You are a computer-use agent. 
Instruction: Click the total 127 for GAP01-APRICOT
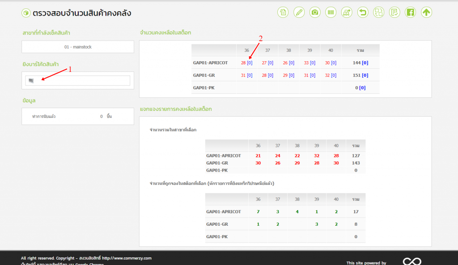coord(356,156)
